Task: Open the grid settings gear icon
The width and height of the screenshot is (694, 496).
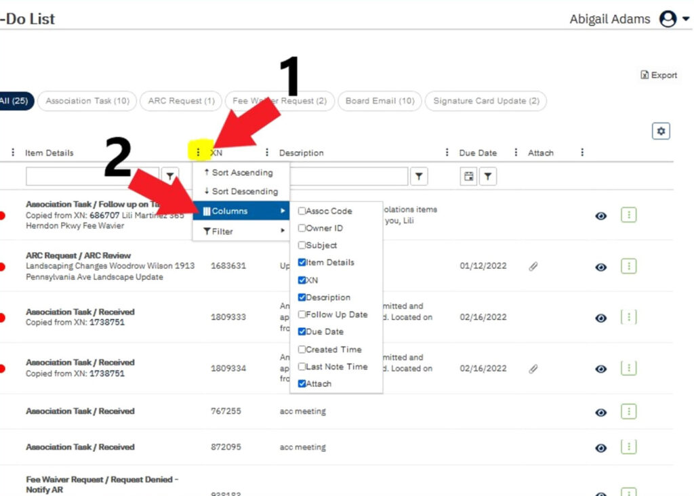Action: point(660,131)
